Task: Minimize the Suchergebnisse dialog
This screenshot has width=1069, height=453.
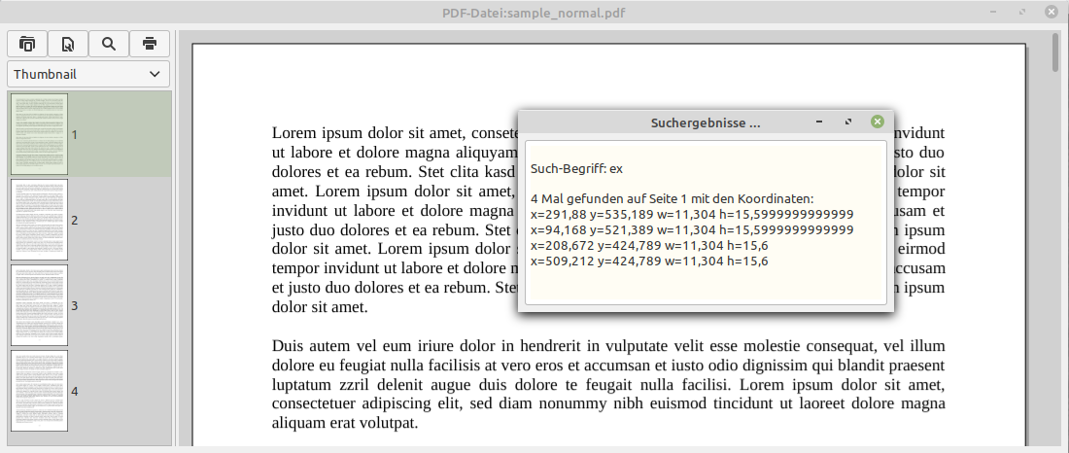Action: pos(819,122)
